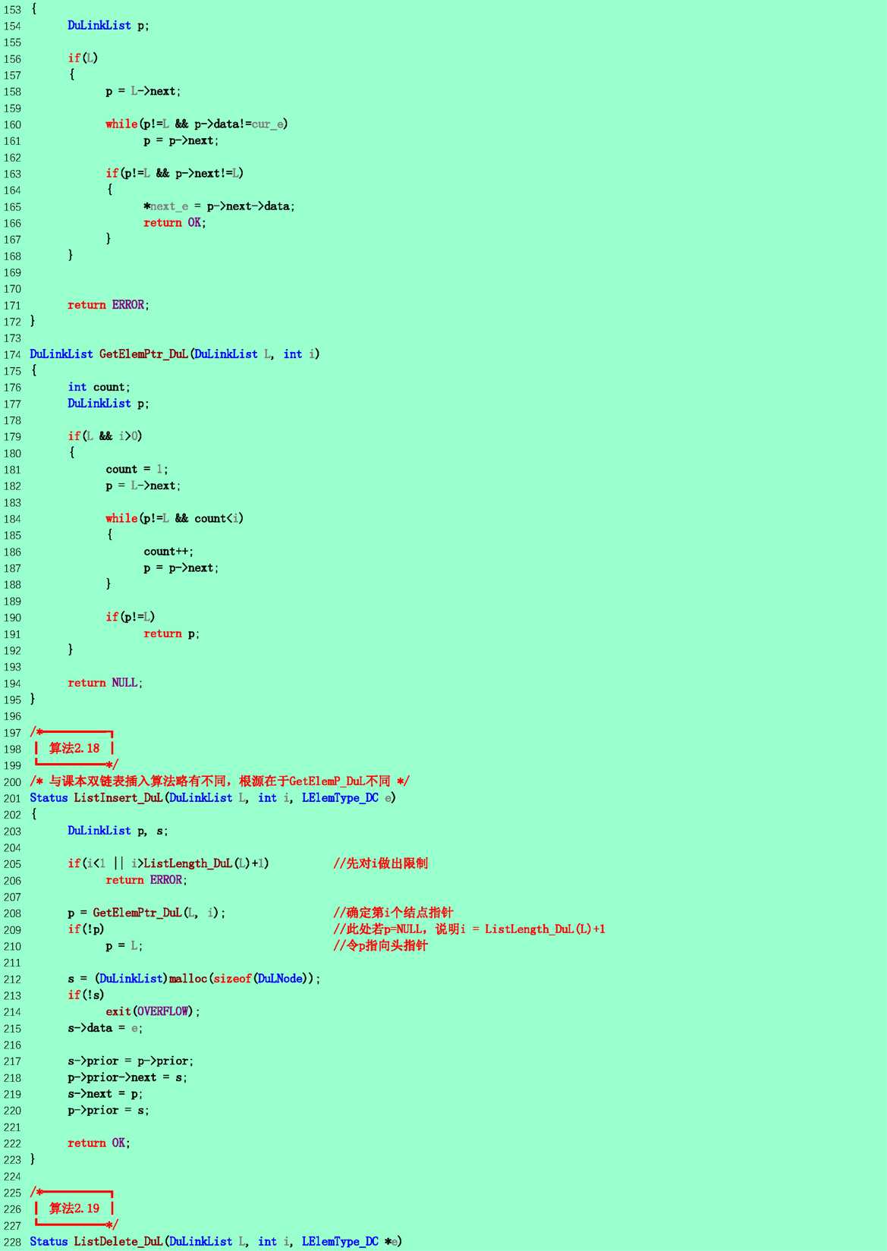This screenshot has height=1251, width=887.
Task: Click line number 173 in the gutter
Action: click(x=12, y=338)
